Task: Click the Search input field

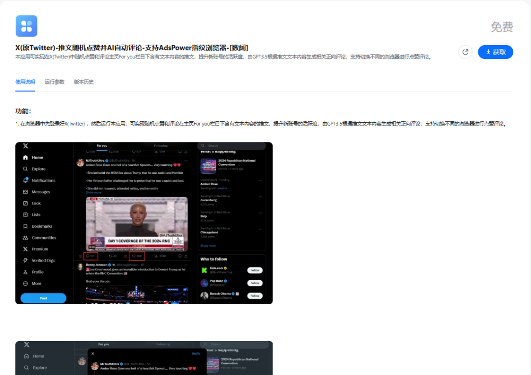Action: 231,145
